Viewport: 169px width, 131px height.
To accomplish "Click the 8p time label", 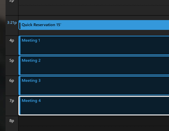I will pyautogui.click(x=12, y=121).
